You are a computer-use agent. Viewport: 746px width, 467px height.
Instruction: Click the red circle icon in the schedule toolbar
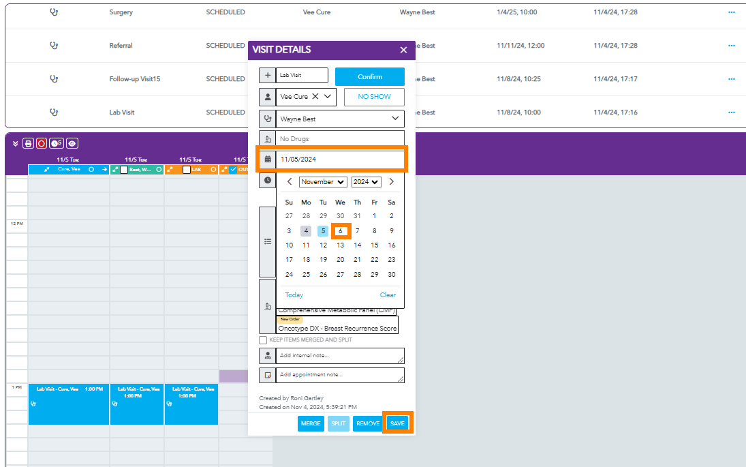[x=42, y=143]
